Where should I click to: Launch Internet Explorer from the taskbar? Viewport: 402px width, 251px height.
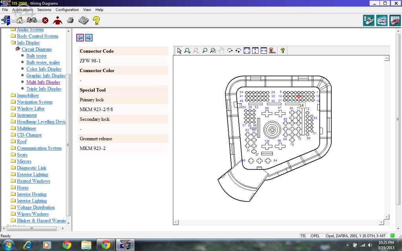(28, 245)
